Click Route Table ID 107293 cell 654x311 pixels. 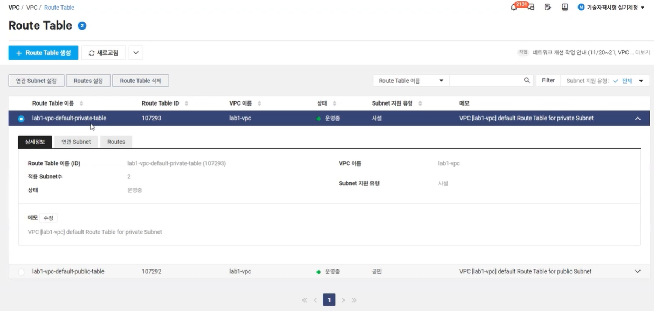pyautogui.click(x=152, y=118)
